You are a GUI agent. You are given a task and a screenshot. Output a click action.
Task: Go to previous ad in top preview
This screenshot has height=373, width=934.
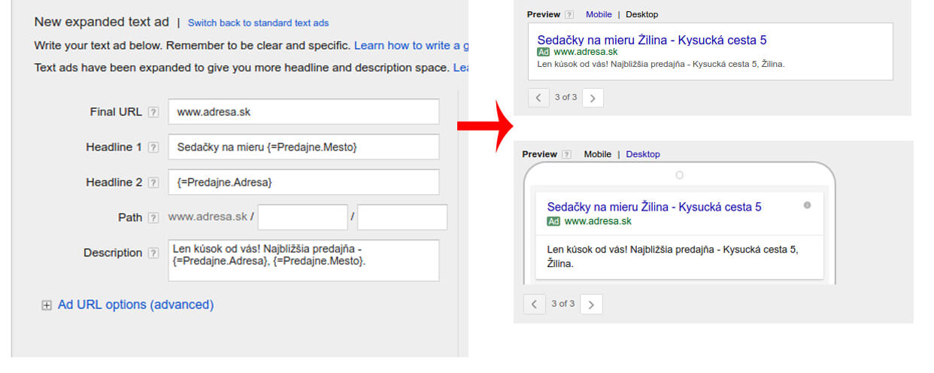(538, 98)
